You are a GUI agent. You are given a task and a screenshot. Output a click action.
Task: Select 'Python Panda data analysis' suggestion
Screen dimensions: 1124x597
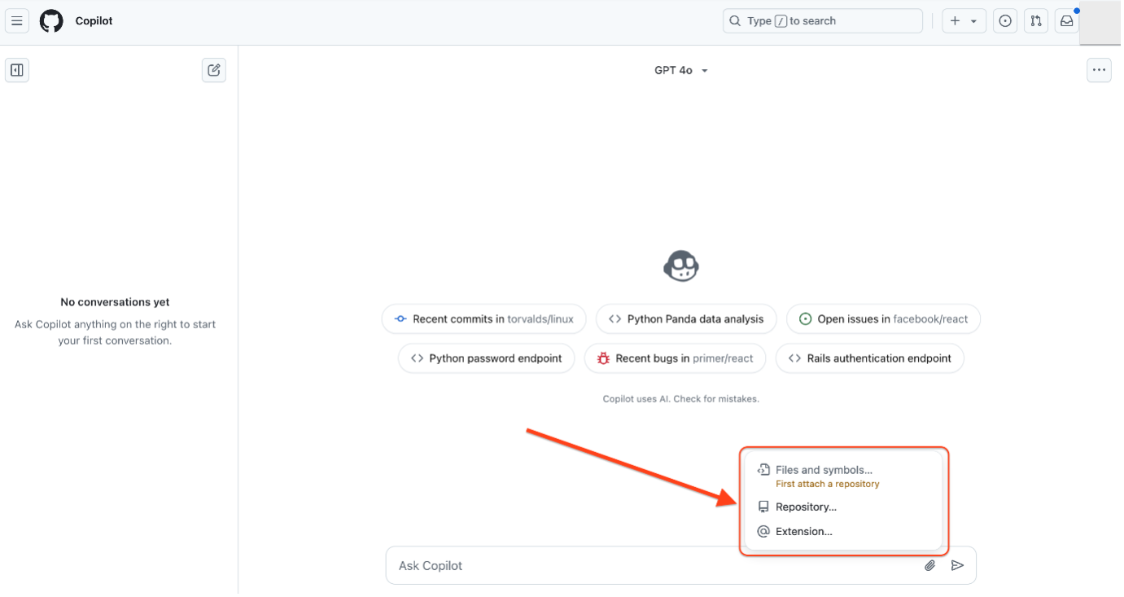[x=686, y=319]
